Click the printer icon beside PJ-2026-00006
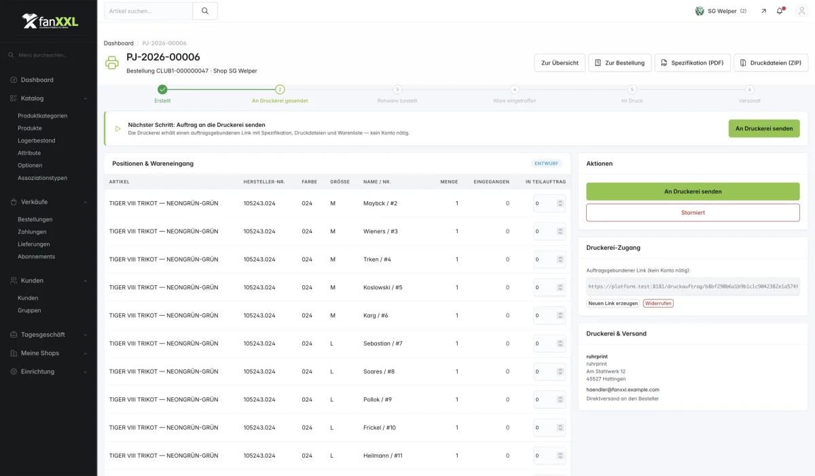The width and height of the screenshot is (815, 476). tap(111, 63)
